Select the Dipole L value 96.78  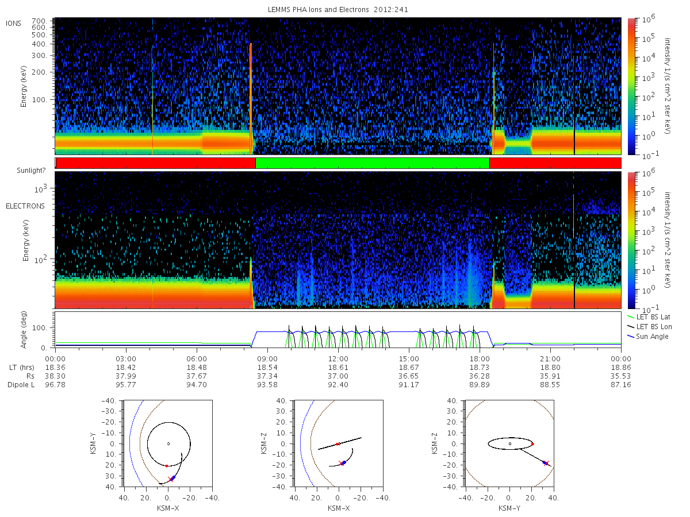coord(55,385)
